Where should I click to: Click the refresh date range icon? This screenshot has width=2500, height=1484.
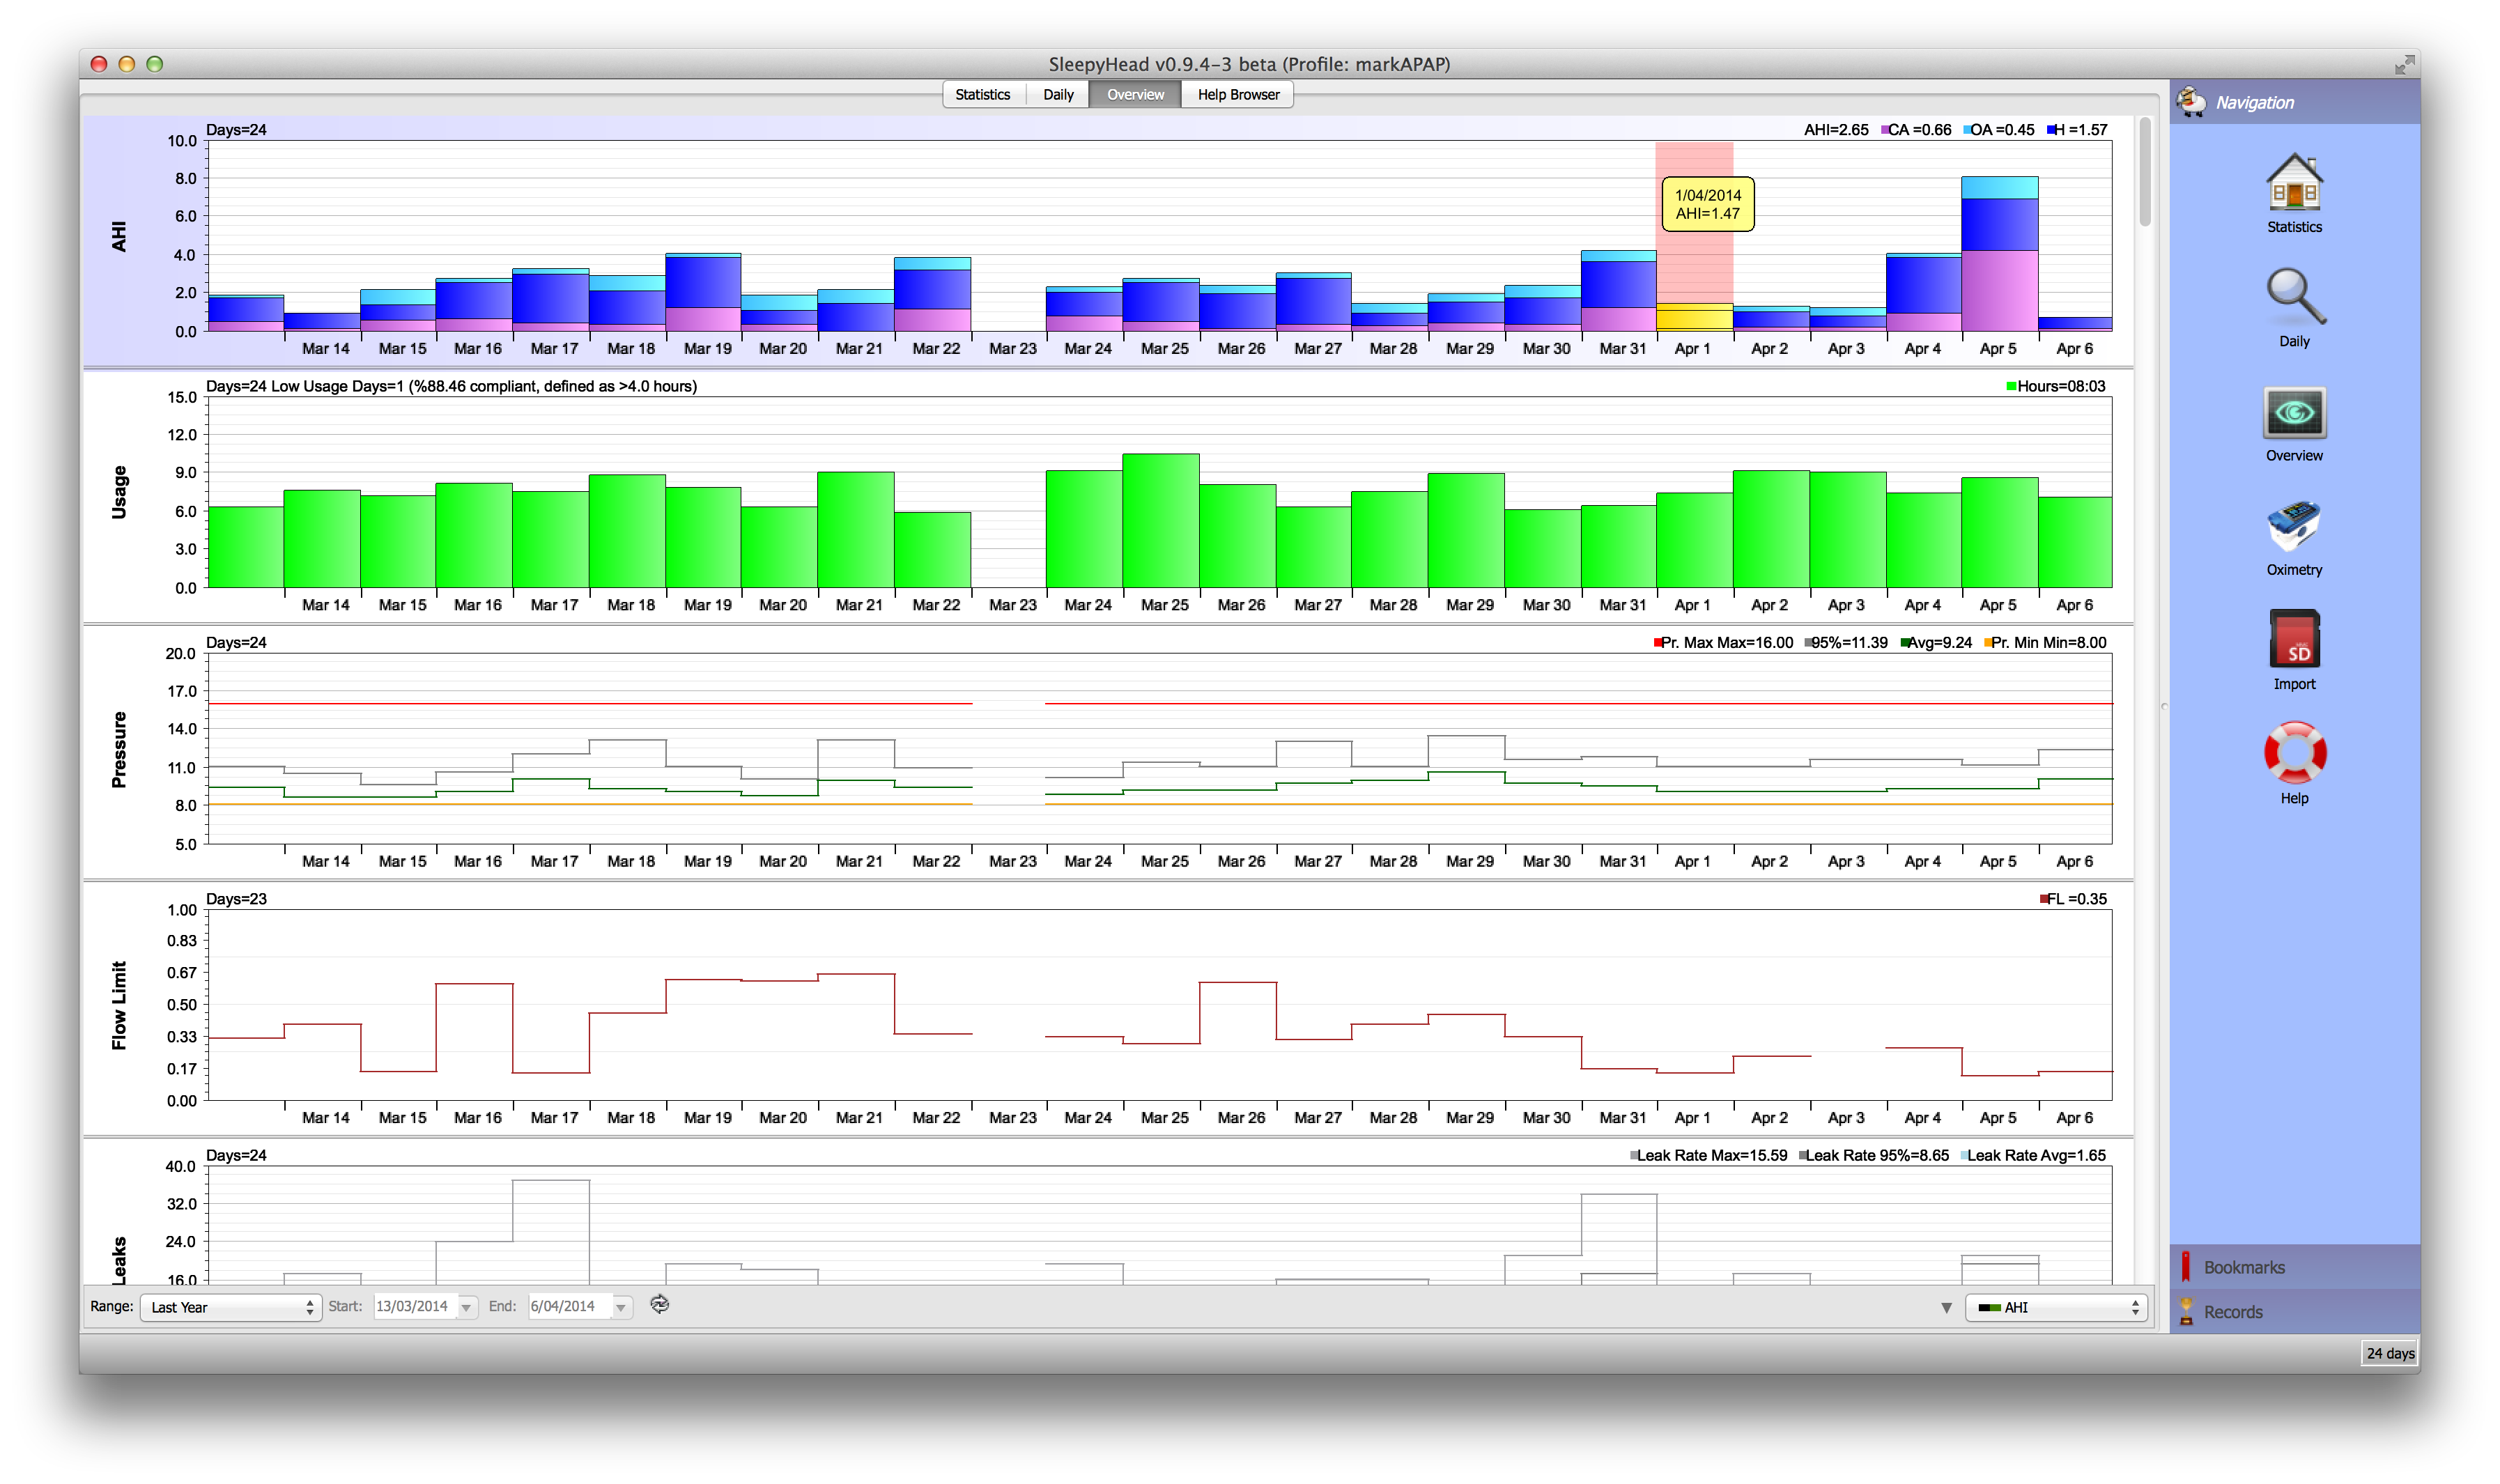pyautogui.click(x=659, y=1305)
